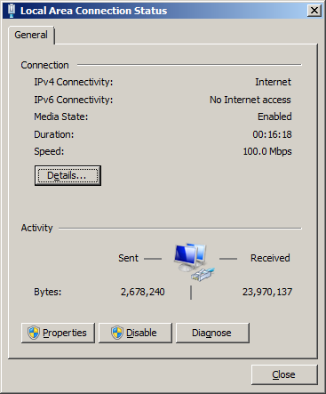Viewport: 326px width, 394px height.
Task: Disable the local area connection
Action: [135, 333]
